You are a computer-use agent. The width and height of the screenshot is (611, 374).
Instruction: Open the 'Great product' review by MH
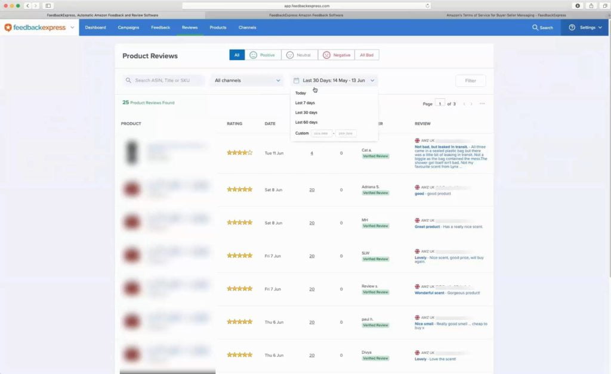(449, 227)
